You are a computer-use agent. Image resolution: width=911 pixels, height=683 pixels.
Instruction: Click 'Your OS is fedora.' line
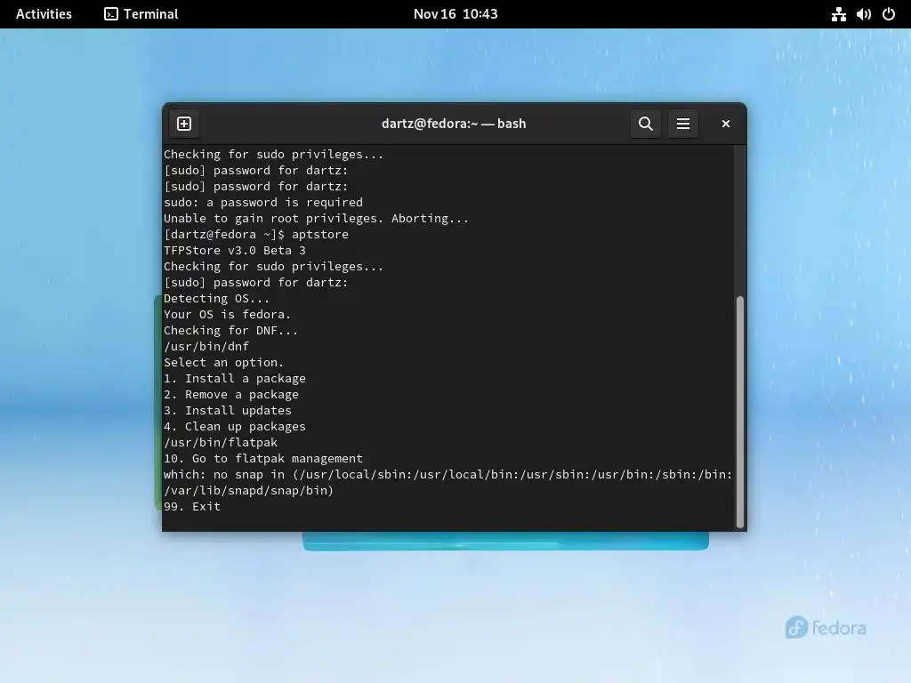point(227,315)
